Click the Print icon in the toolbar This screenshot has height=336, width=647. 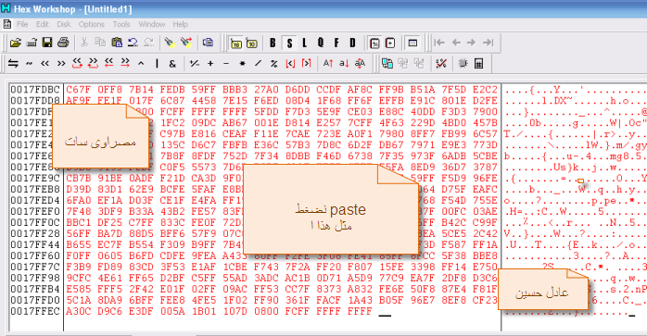tap(63, 43)
